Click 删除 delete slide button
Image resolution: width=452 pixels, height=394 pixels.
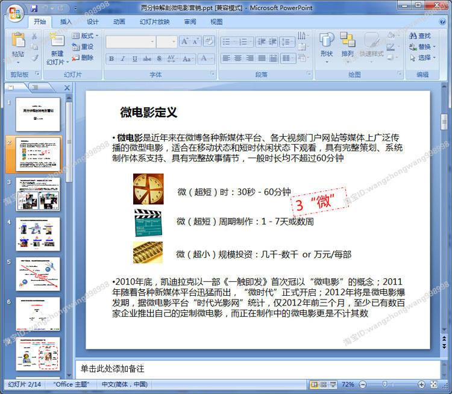tap(83, 58)
